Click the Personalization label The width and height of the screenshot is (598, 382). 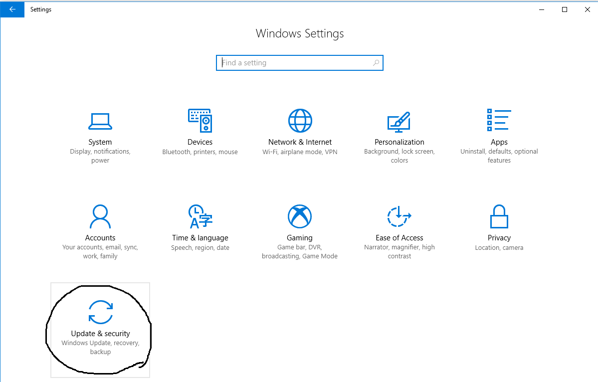399,142
